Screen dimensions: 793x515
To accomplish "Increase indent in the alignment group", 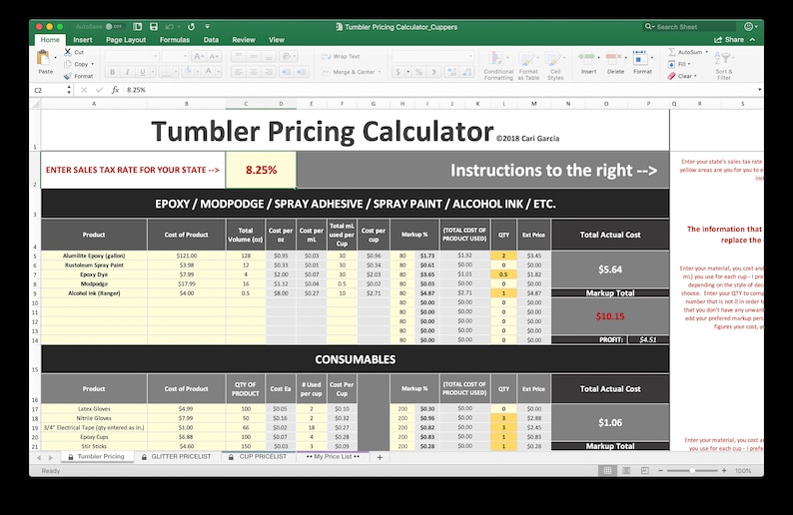I will pos(302,72).
